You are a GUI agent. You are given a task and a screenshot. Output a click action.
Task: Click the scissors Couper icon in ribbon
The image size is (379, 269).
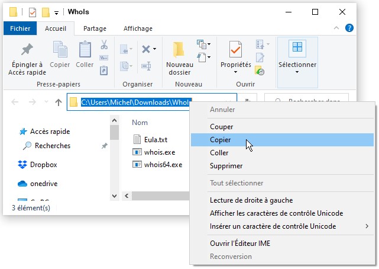(x=104, y=45)
